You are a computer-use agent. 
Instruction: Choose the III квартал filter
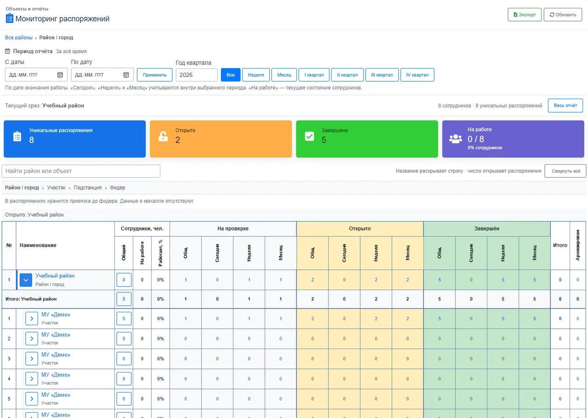tap(382, 75)
